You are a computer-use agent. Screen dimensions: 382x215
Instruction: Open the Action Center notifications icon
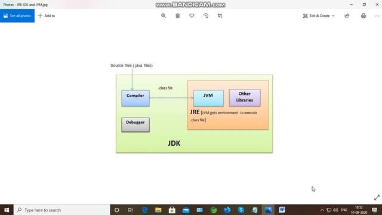(x=374, y=210)
